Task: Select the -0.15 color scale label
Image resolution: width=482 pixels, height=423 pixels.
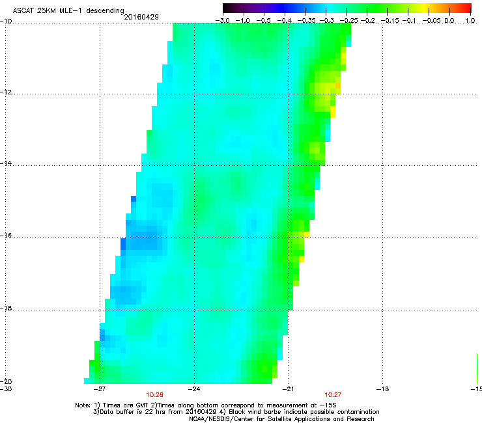Action: click(x=390, y=21)
